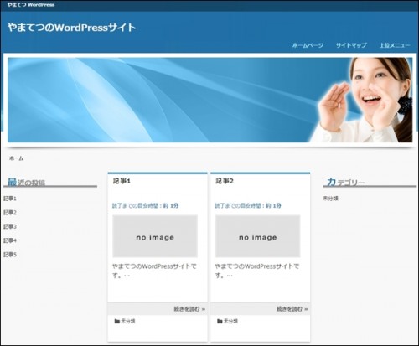
Task: Click the 記事1 card title
Action: coord(122,181)
